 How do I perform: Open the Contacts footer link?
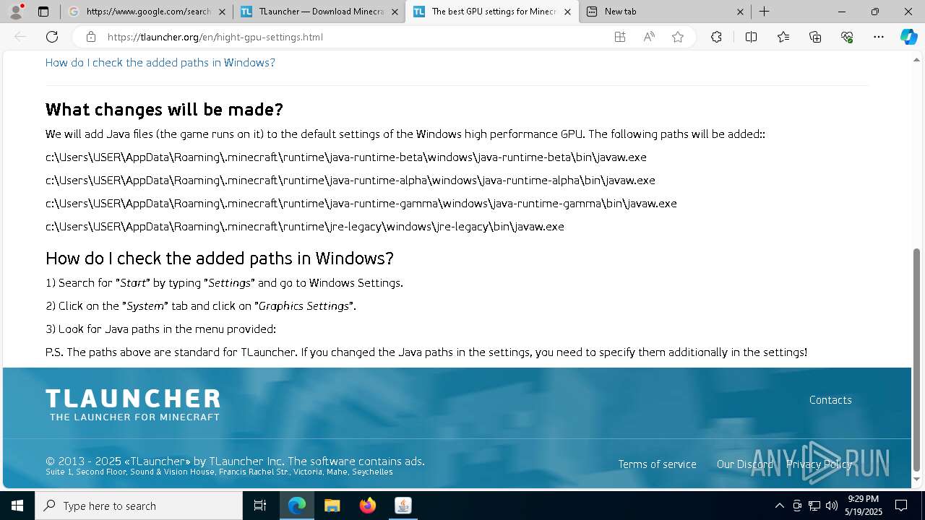tap(830, 400)
